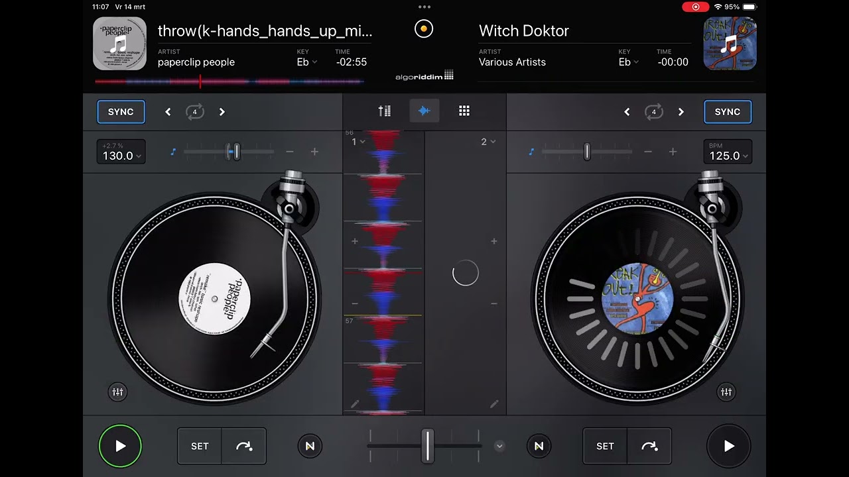Open the right deck EQ/FX settings

pos(726,392)
